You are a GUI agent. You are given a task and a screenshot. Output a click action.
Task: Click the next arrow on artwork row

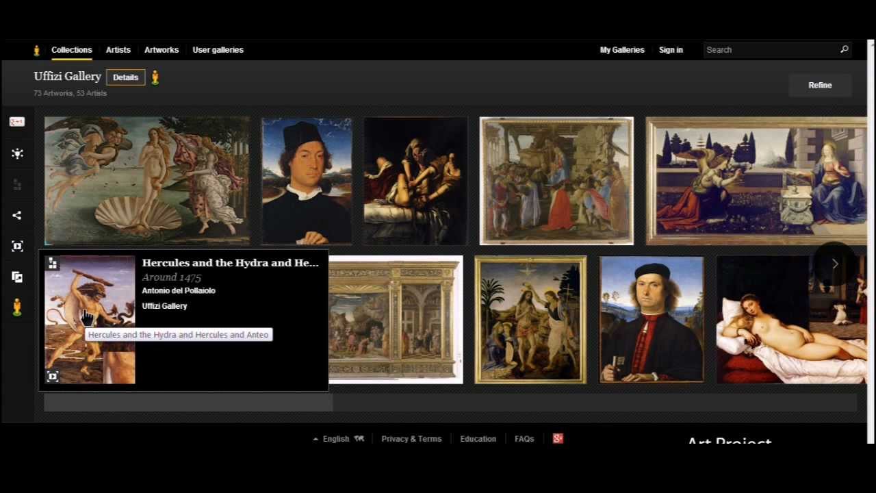(x=835, y=264)
